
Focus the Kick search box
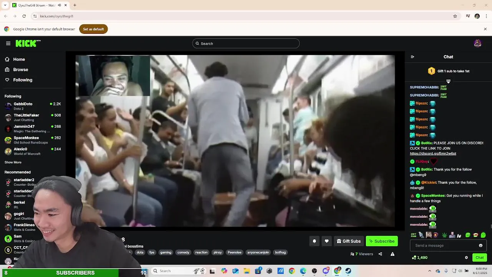coord(246,43)
